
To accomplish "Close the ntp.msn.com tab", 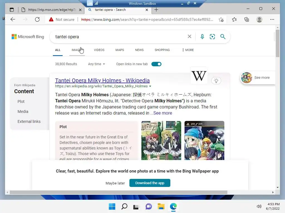I will pyautogui.click(x=80, y=10).
